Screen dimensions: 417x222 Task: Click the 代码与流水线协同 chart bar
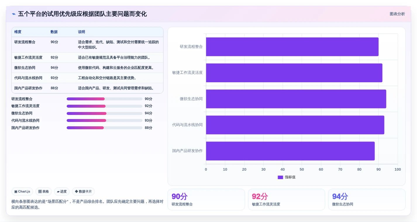pyautogui.click(x=295, y=125)
